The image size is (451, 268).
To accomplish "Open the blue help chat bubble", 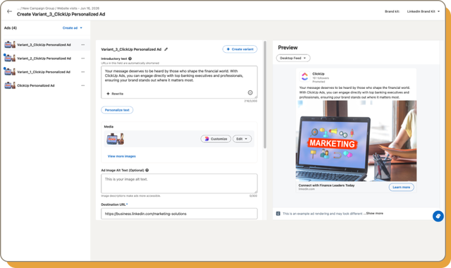I will coord(438,217).
